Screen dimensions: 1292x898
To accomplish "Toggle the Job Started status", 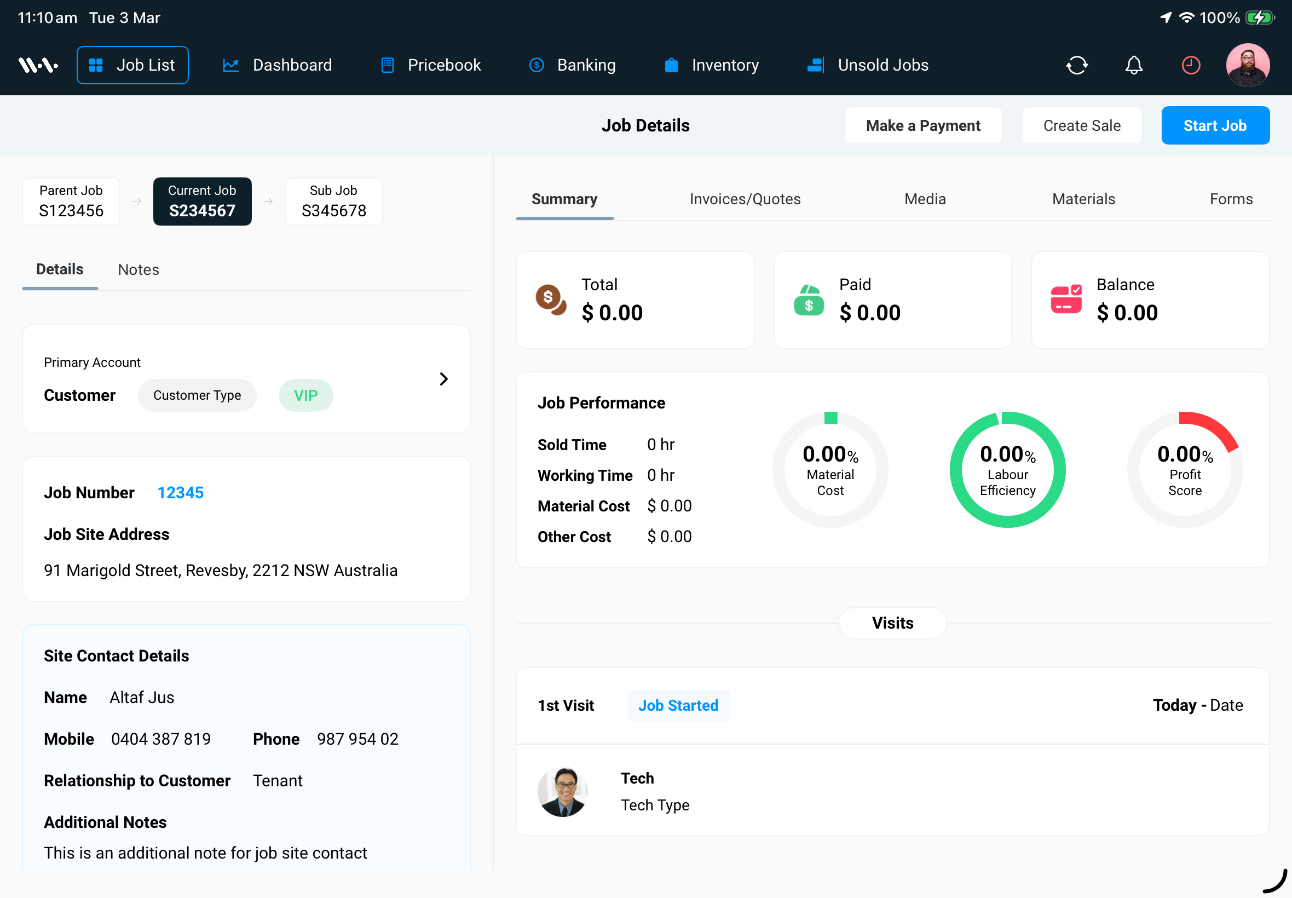I will [x=678, y=705].
